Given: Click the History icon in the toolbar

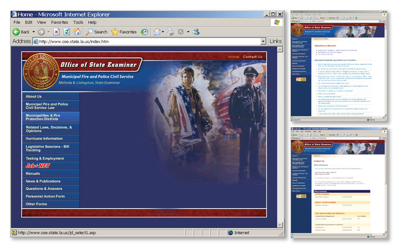Looking at the screenshot, I should coord(144,32).
